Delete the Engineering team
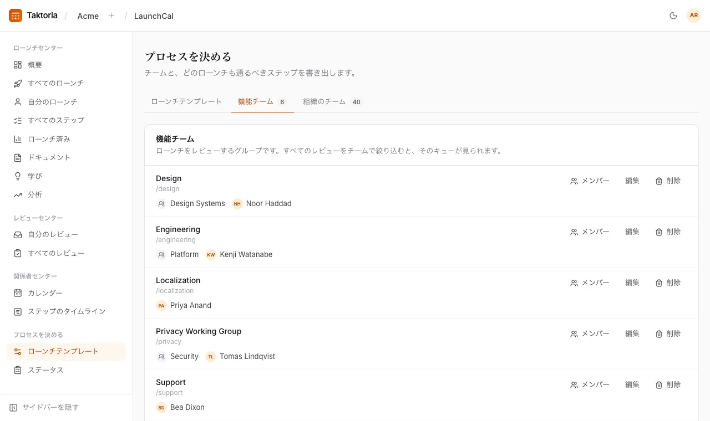 coord(668,232)
